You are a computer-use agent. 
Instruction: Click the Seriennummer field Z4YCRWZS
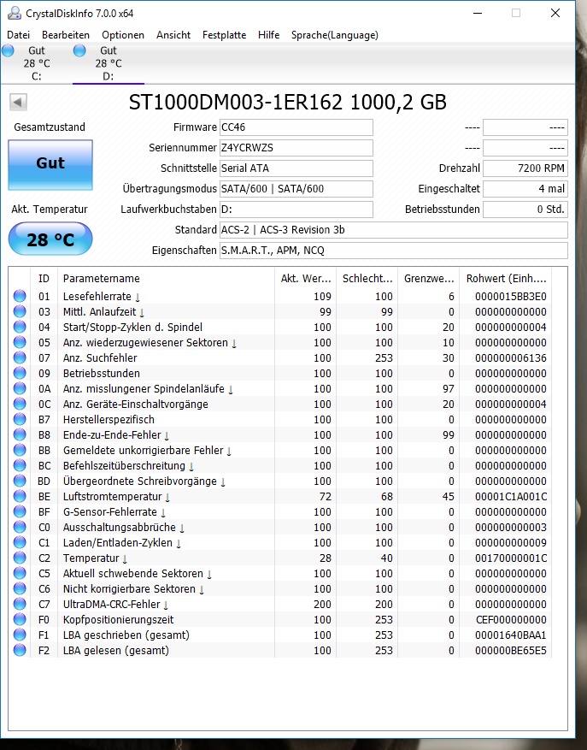(x=296, y=148)
